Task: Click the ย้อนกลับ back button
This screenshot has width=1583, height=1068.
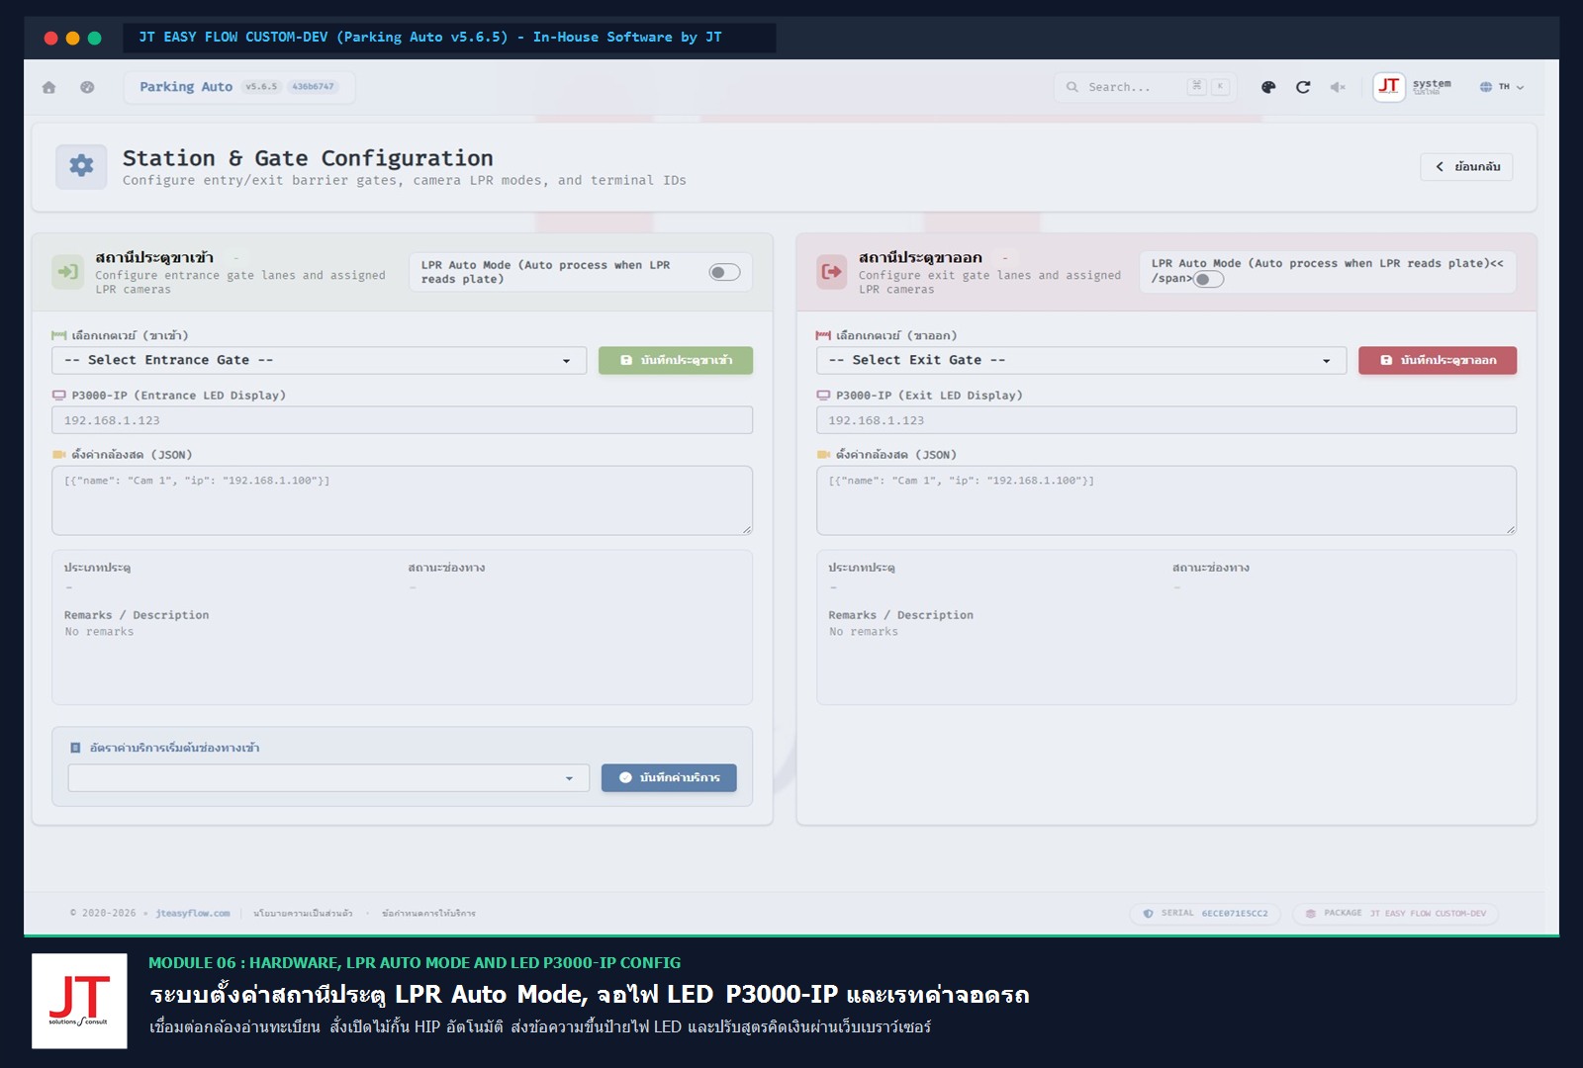Action: coord(1466,167)
